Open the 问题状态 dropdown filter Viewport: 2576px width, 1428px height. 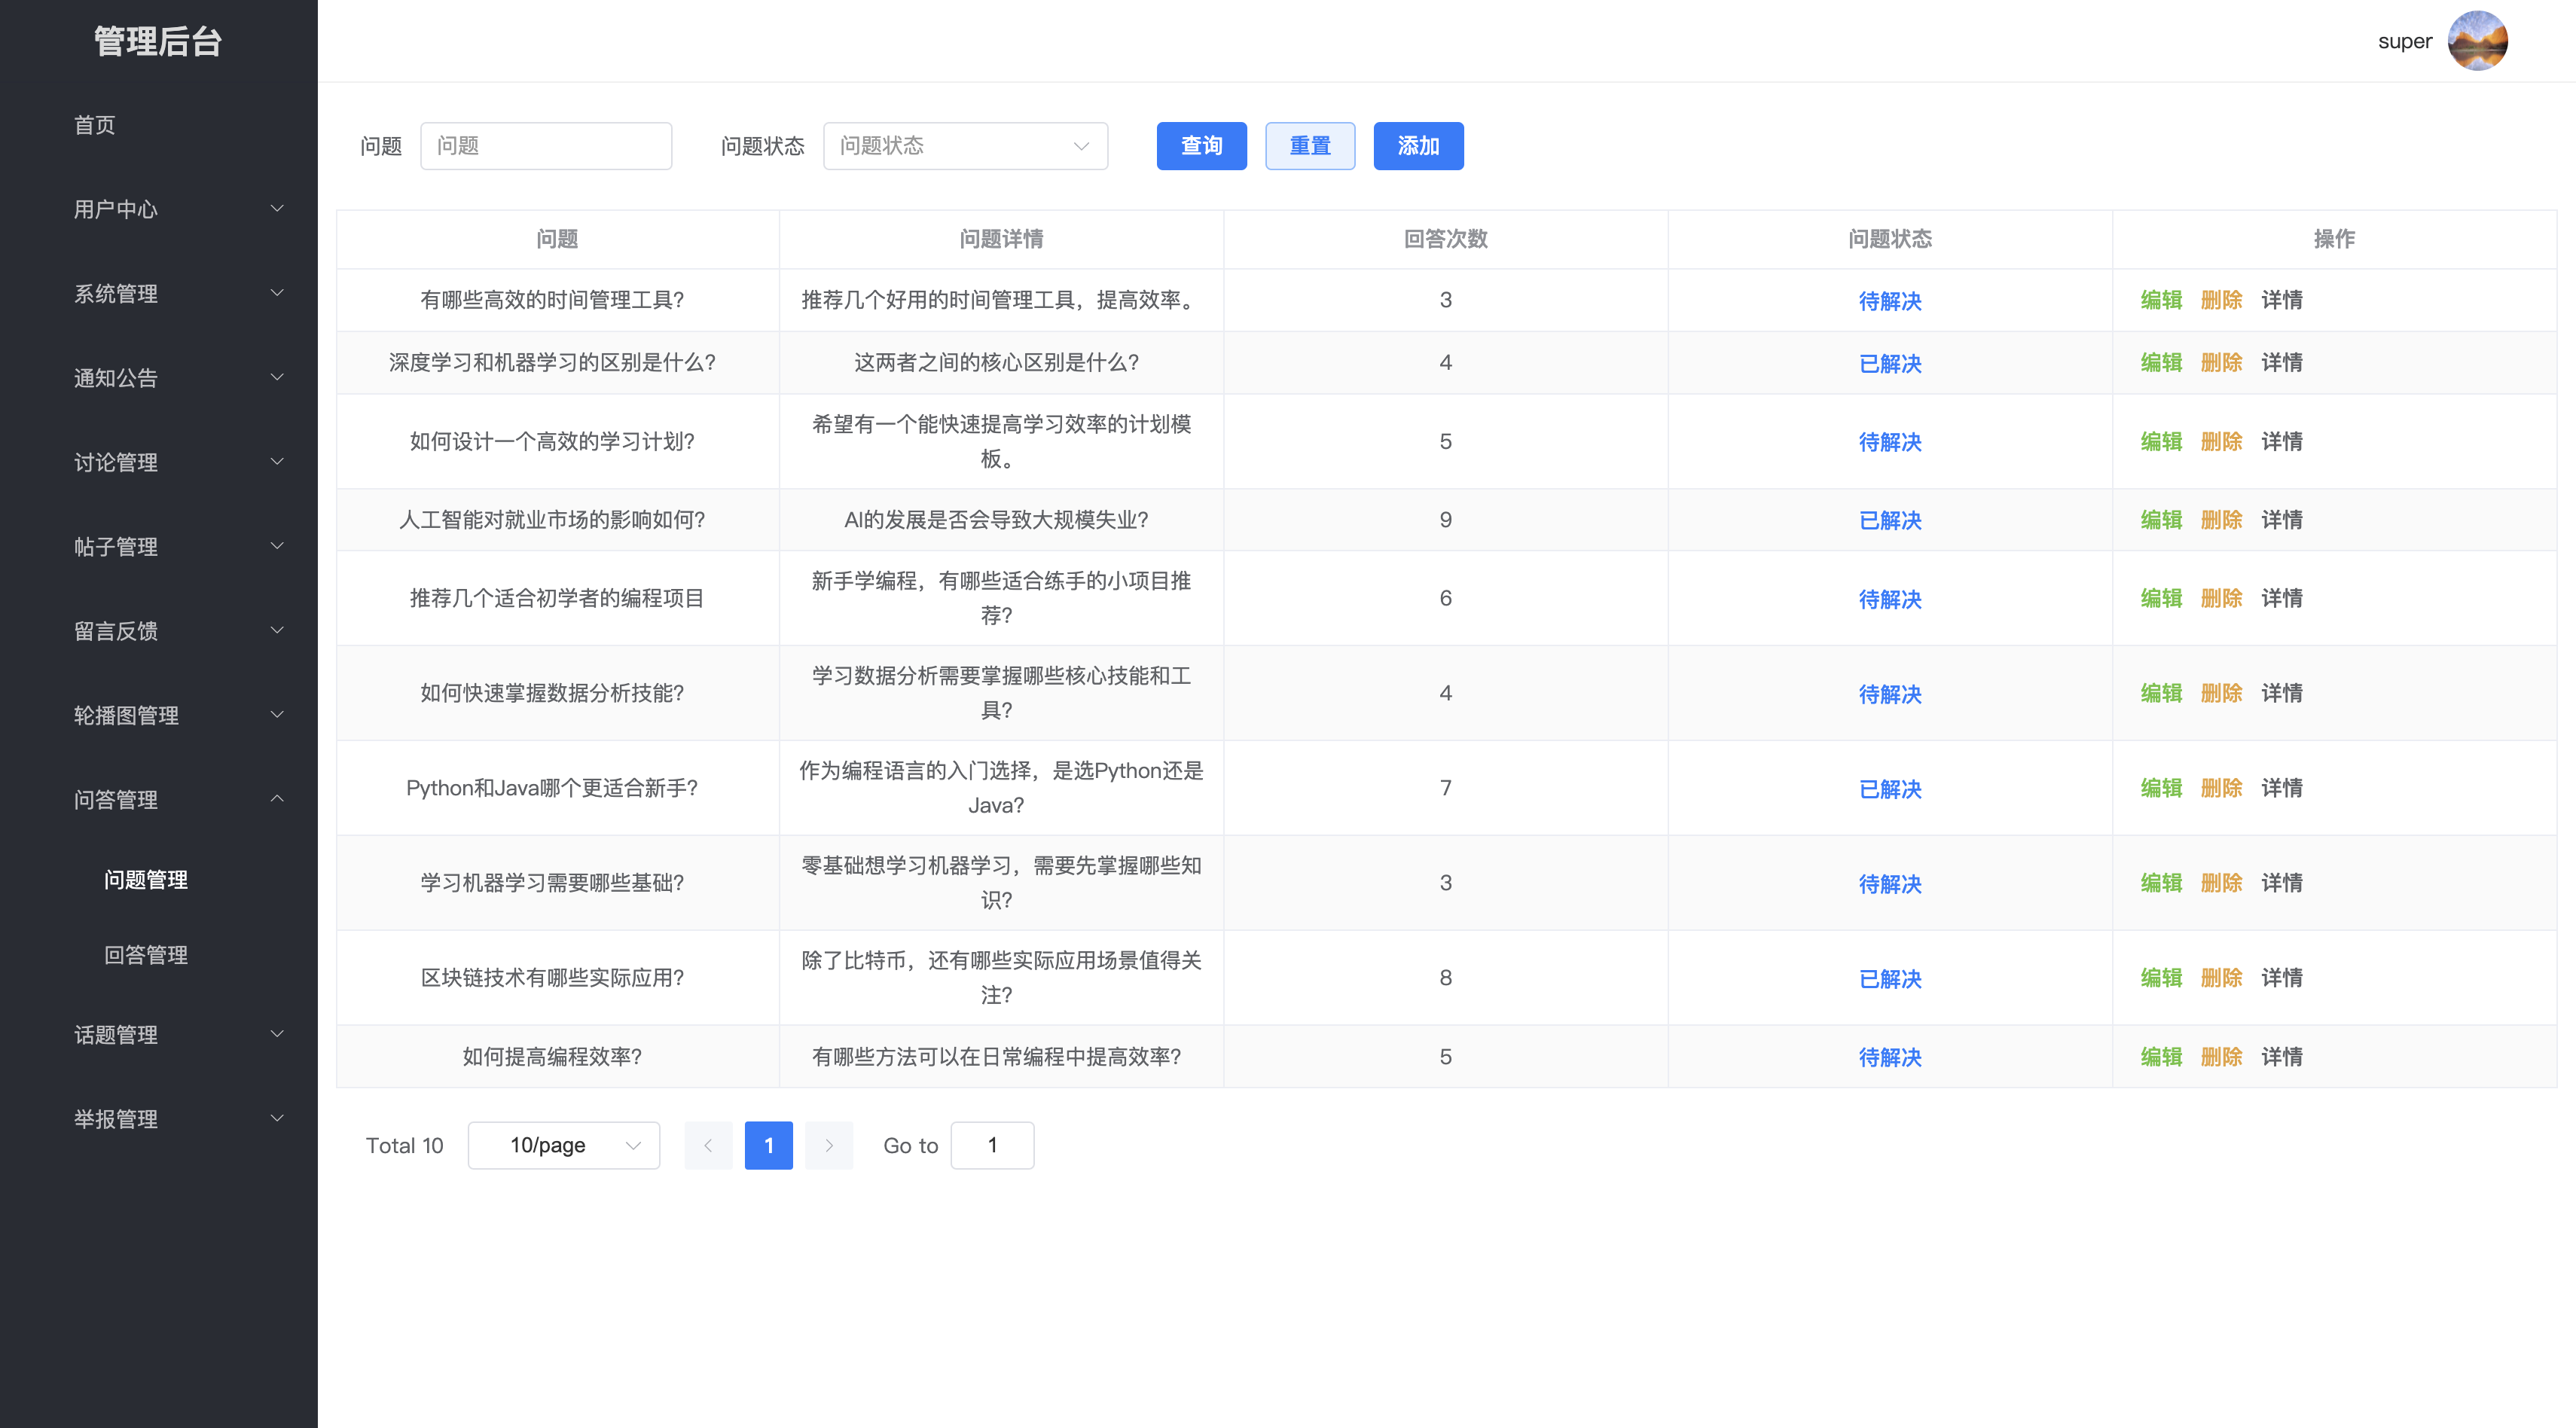point(964,145)
